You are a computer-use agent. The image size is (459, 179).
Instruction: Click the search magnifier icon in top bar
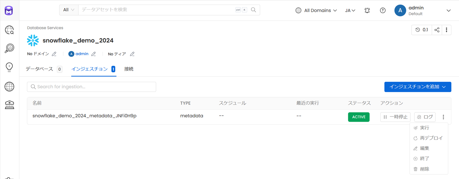pos(253,10)
